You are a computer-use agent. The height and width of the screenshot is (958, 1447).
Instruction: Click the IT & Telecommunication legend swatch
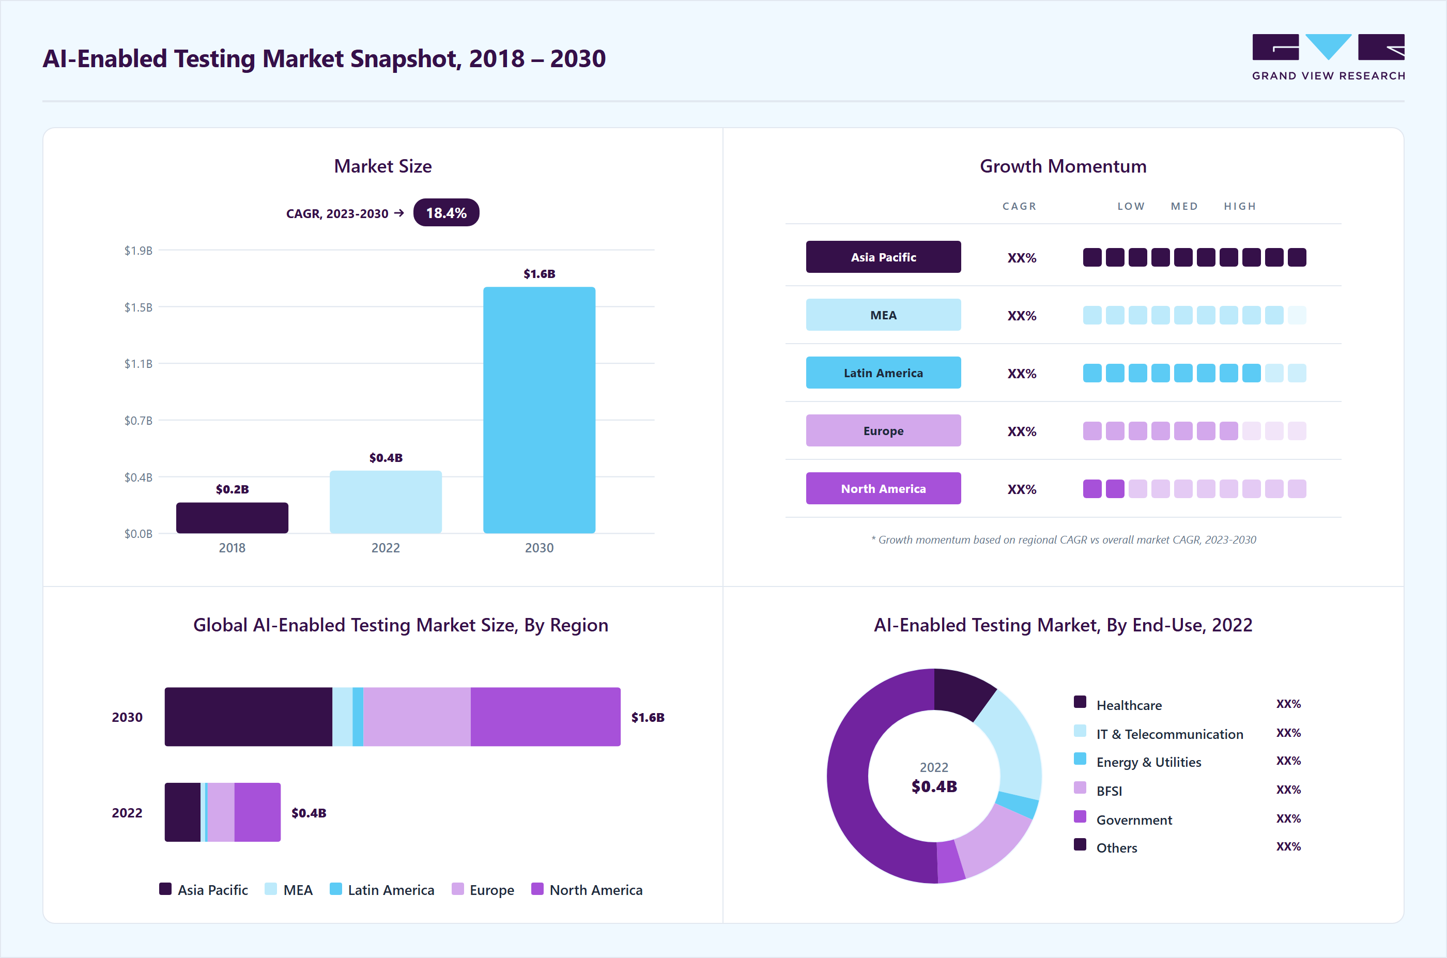click(1080, 731)
